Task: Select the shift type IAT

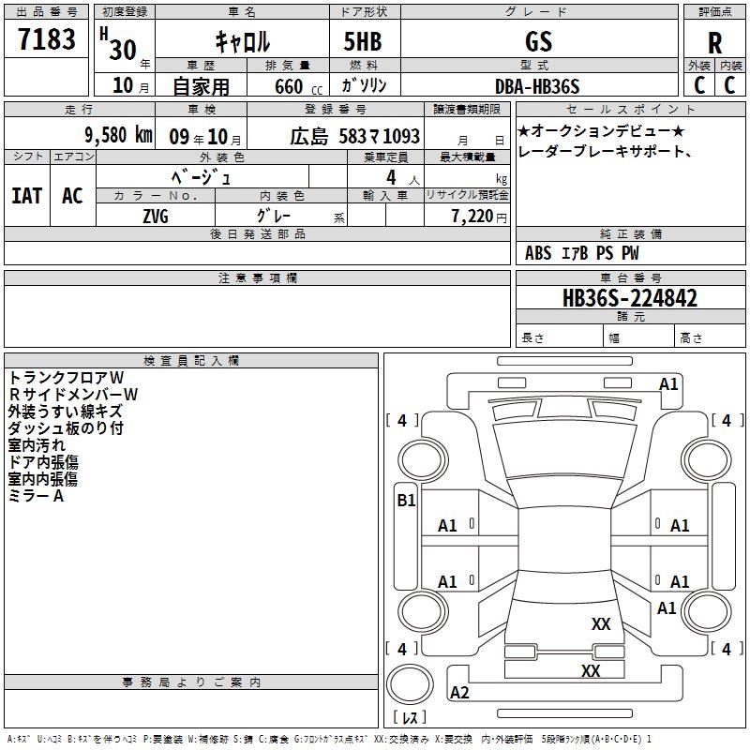Action: point(27,196)
